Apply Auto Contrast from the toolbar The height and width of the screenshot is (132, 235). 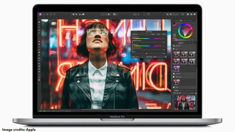coord(76,14)
